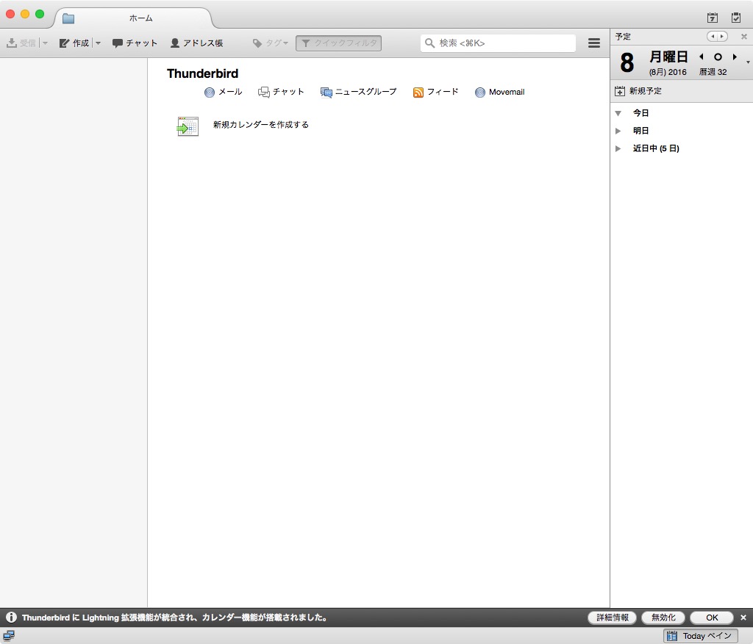This screenshot has height=644, width=753.
Task: Open the tasks tab icon in title bar
Action: coord(735,18)
